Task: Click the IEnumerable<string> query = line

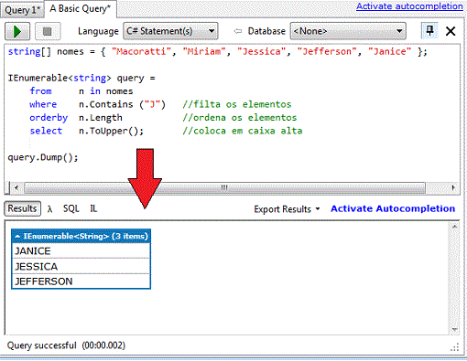Action: click(81, 79)
